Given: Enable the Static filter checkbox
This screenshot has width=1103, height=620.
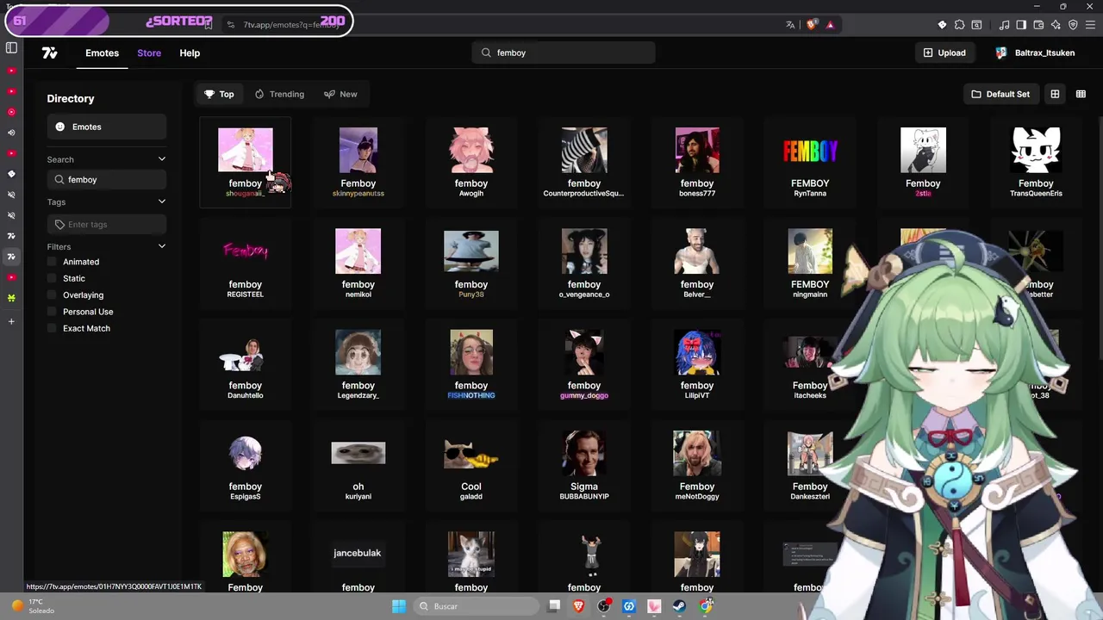Looking at the screenshot, I should [x=52, y=278].
